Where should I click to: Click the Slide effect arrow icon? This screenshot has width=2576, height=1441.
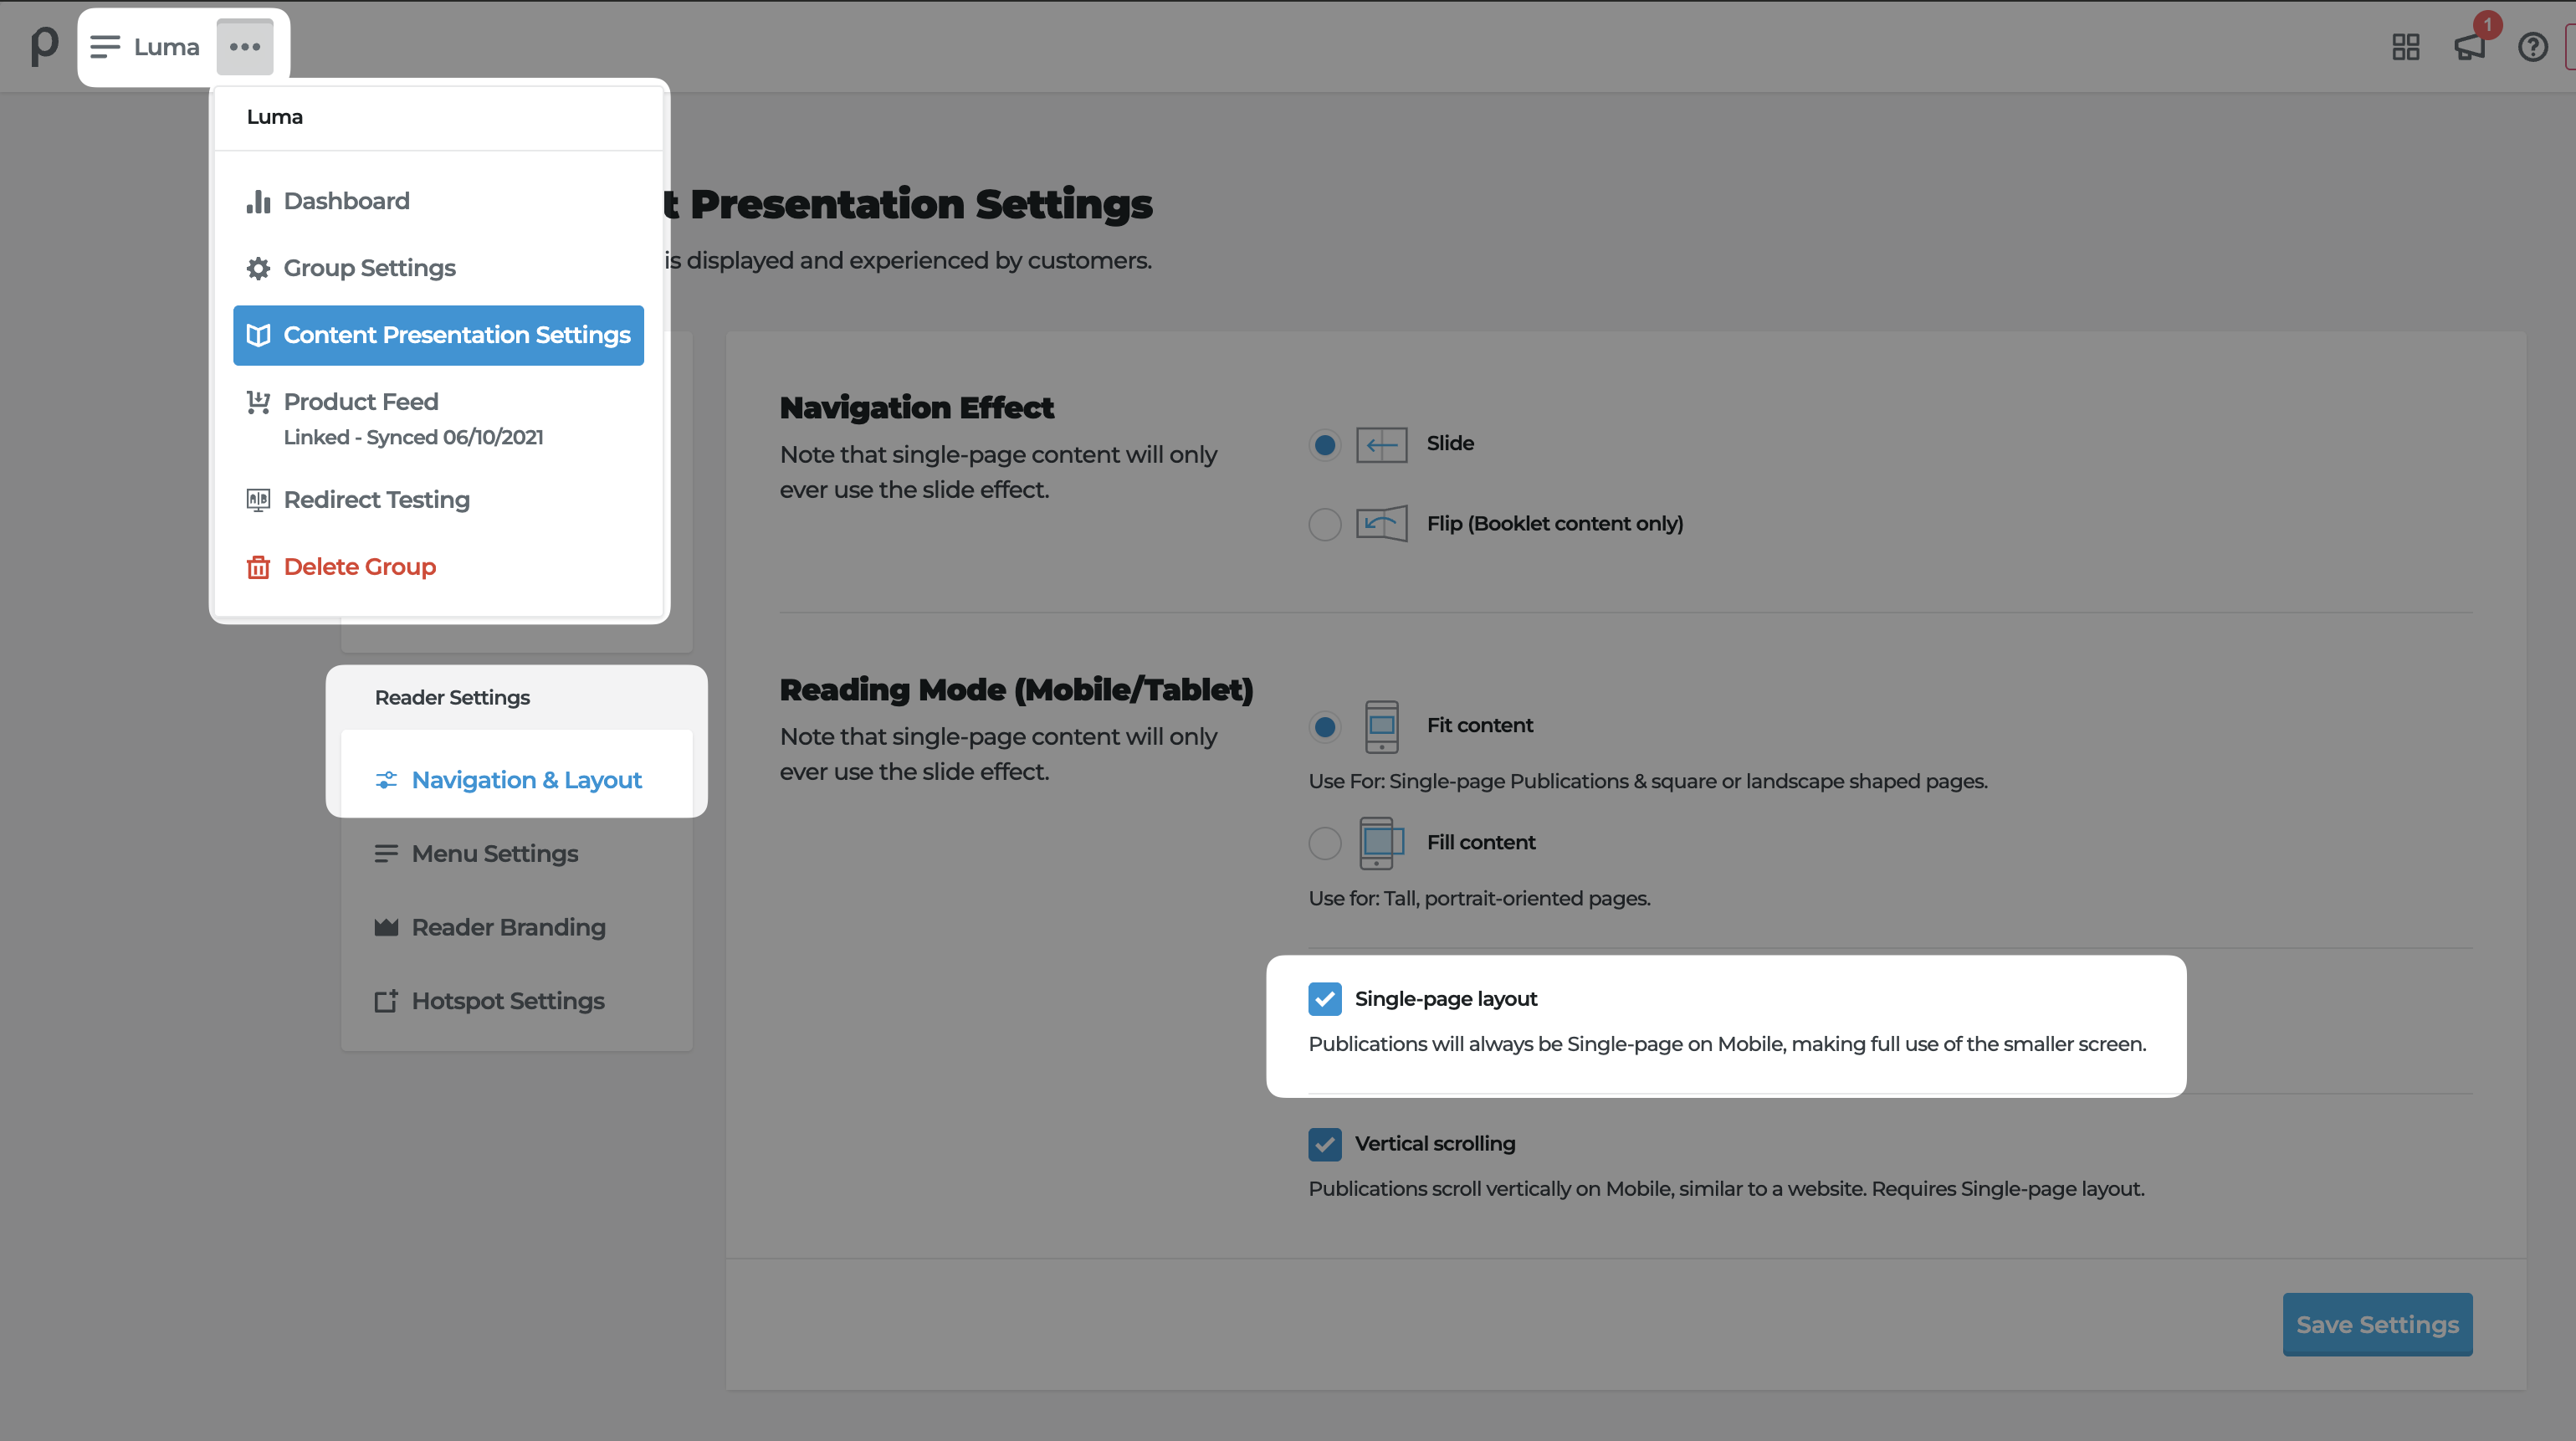tap(1381, 444)
